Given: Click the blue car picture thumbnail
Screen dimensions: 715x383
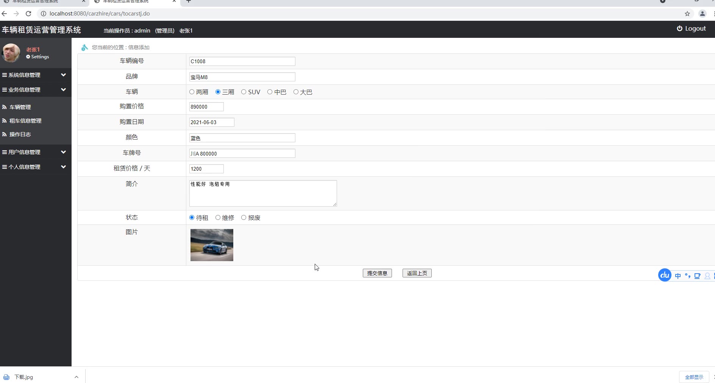Looking at the screenshot, I should click(212, 245).
